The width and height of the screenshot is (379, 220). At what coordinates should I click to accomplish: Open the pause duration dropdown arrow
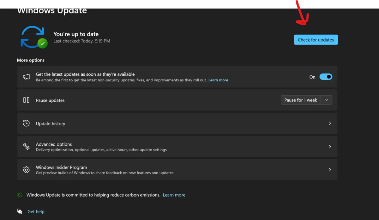tap(327, 100)
